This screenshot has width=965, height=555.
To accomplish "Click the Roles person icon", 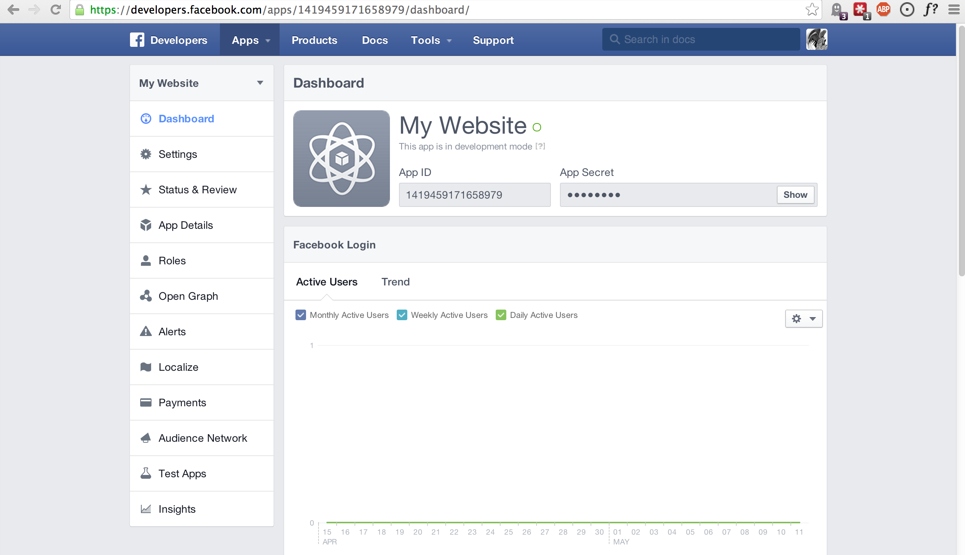I will coord(145,260).
